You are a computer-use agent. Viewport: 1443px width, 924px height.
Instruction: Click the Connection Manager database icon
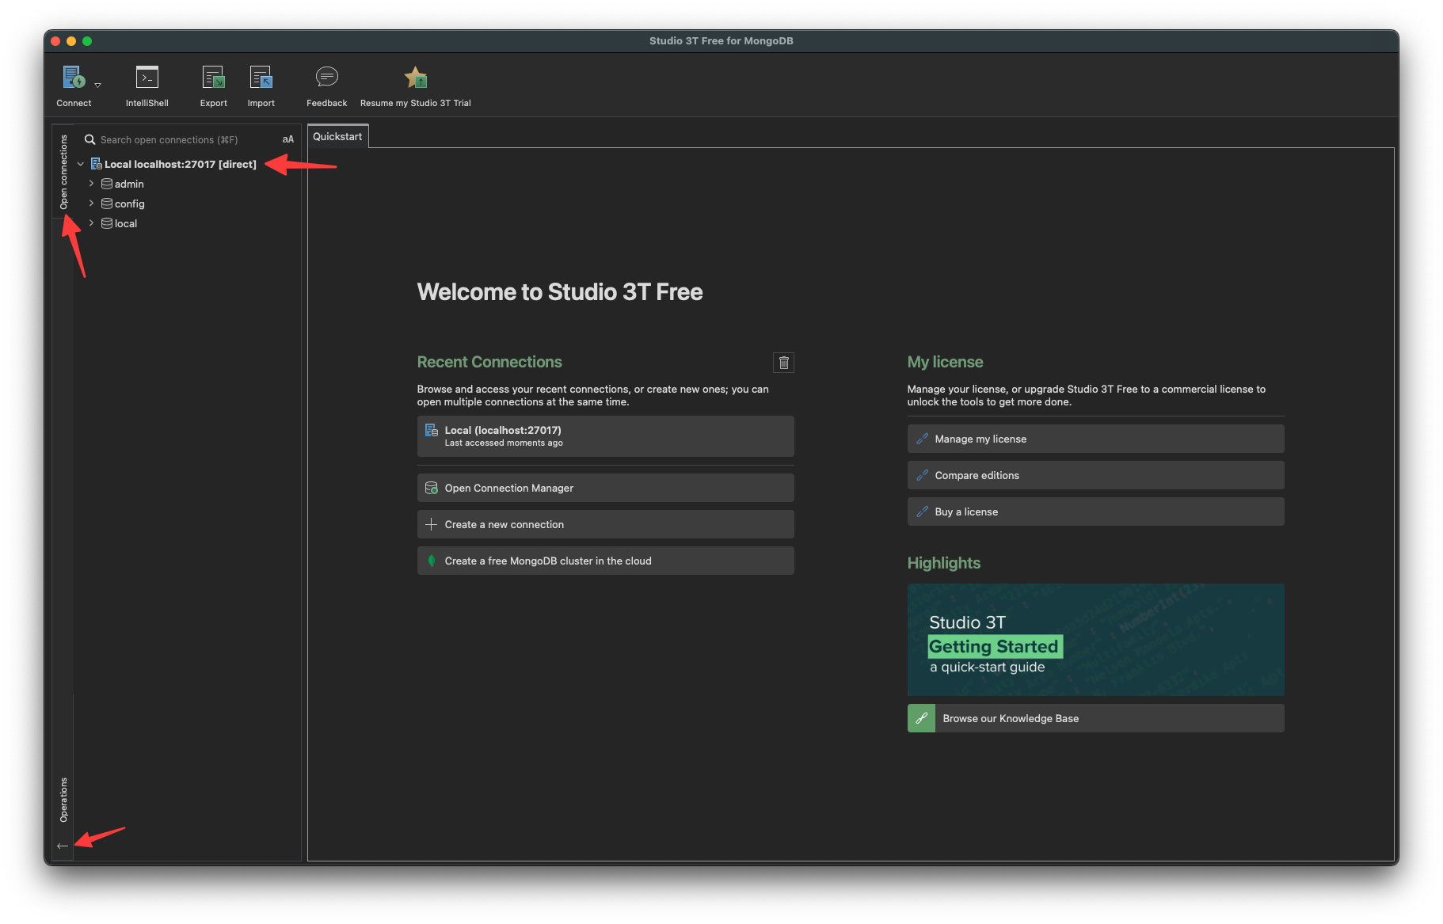click(x=432, y=488)
